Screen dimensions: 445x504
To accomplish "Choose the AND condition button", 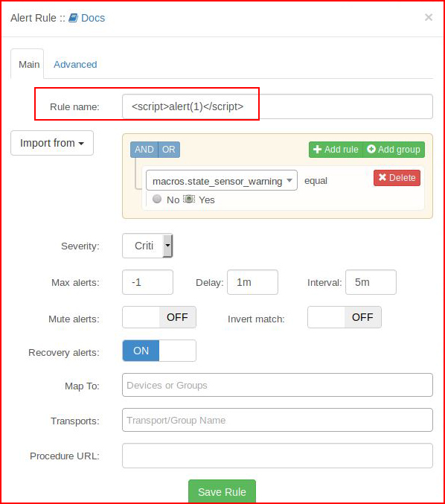I will coord(144,150).
